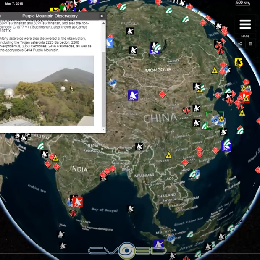Select the yellow laser triangle in western India
The image size is (260, 260).
pos(55,158)
